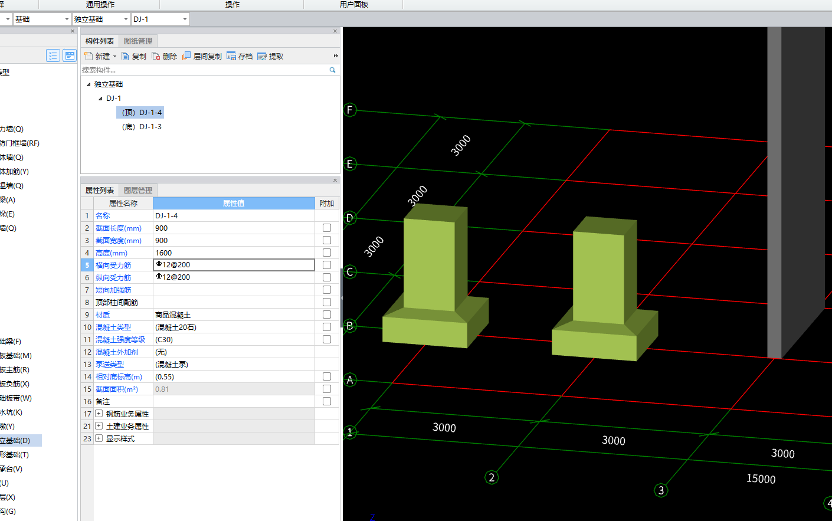This screenshot has width=832, height=521.
Task: Select the left green foundation model
Action: coord(435,276)
